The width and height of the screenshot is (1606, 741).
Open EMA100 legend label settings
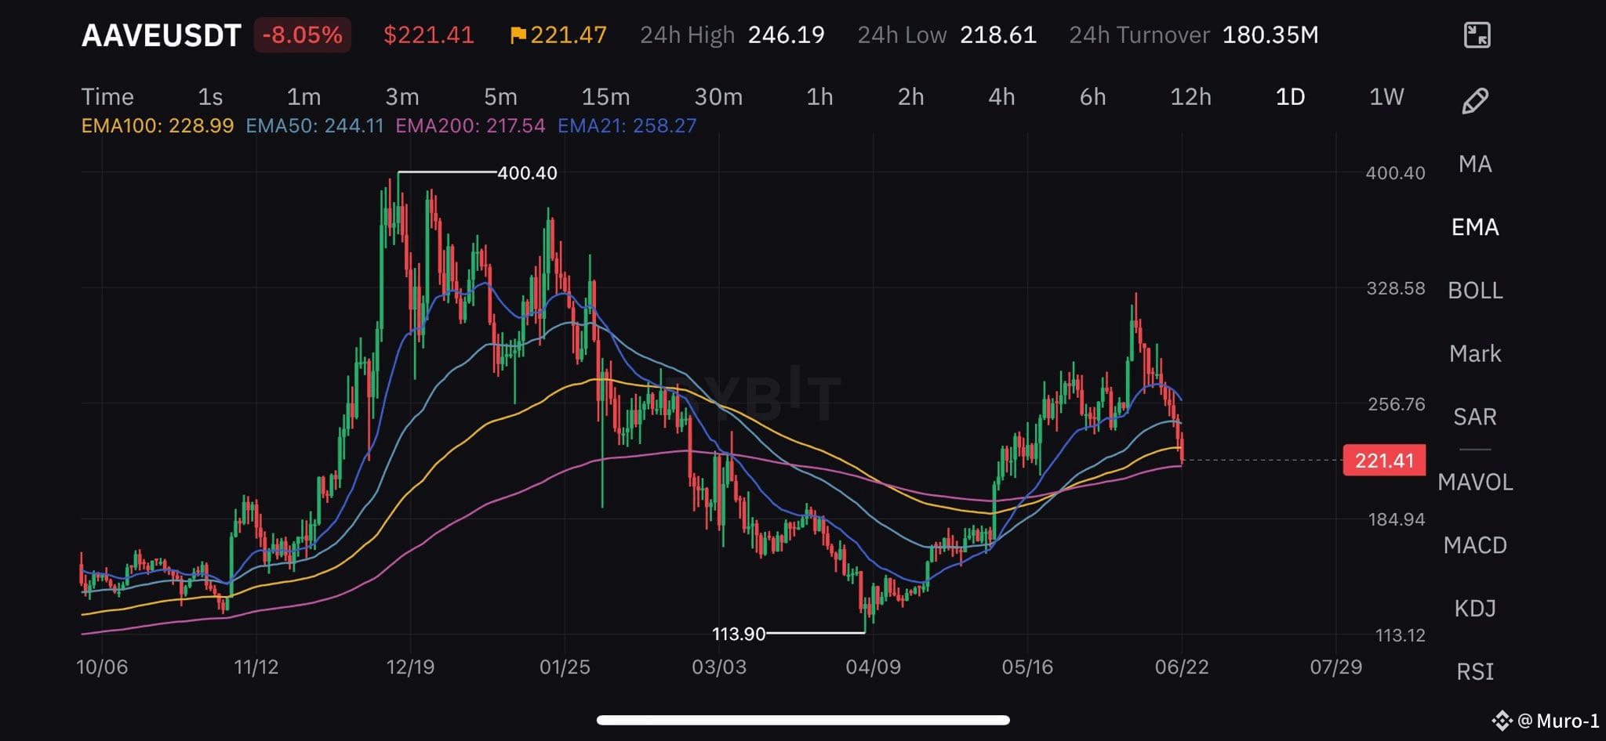coord(158,126)
